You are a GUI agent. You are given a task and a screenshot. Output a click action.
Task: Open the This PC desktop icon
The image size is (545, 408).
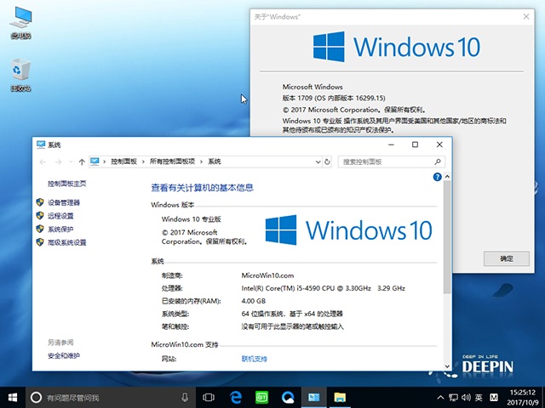click(x=20, y=23)
